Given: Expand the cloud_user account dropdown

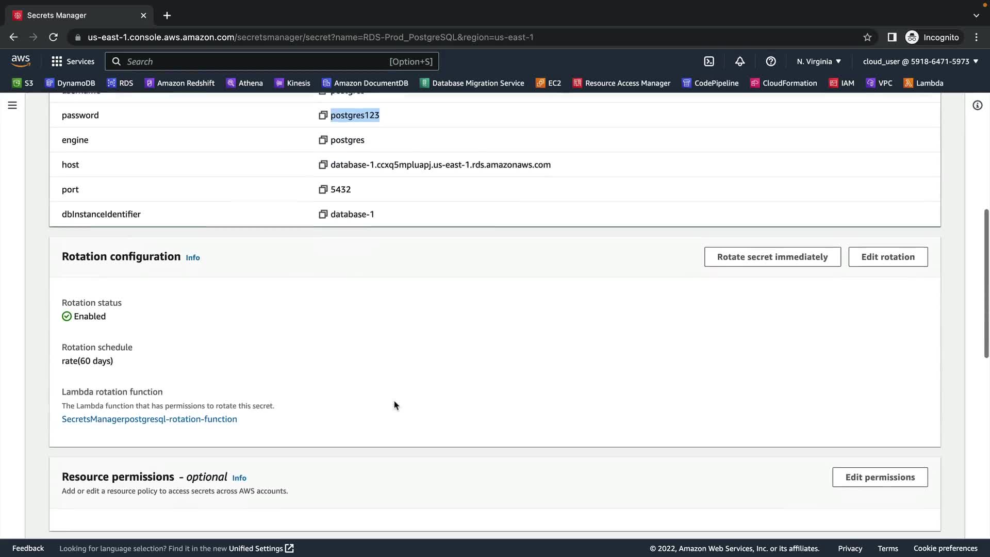Looking at the screenshot, I should [x=920, y=61].
